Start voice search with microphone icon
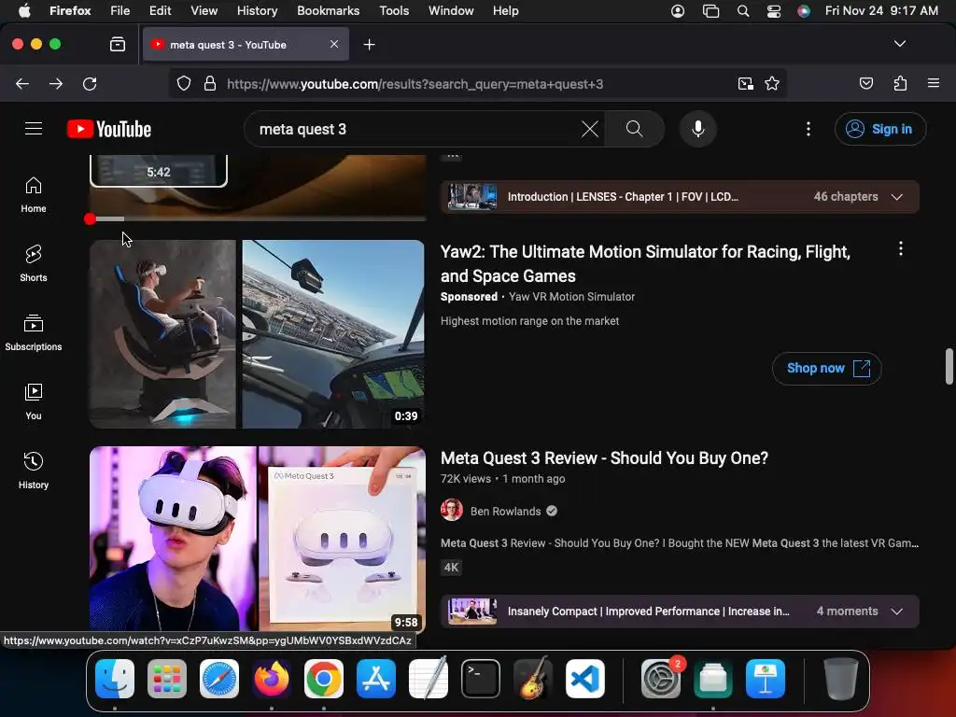956x717 pixels. pyautogui.click(x=698, y=129)
